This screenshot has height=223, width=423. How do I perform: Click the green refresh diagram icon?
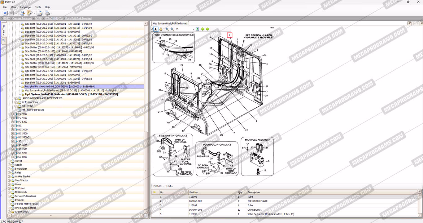tap(197, 29)
